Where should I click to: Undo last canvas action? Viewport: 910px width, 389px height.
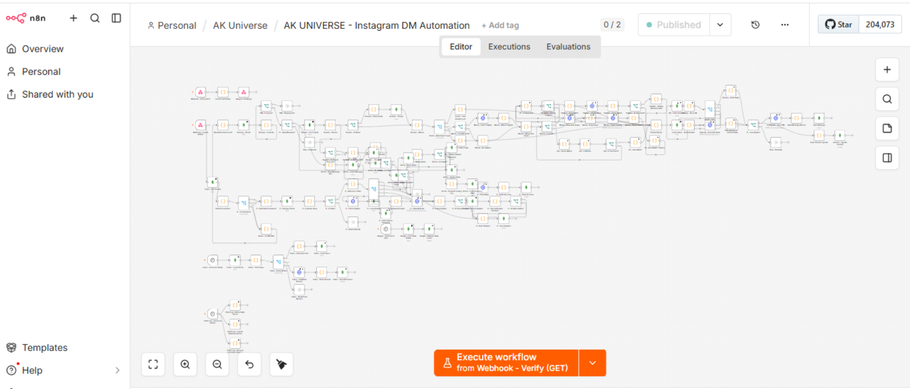tap(250, 364)
